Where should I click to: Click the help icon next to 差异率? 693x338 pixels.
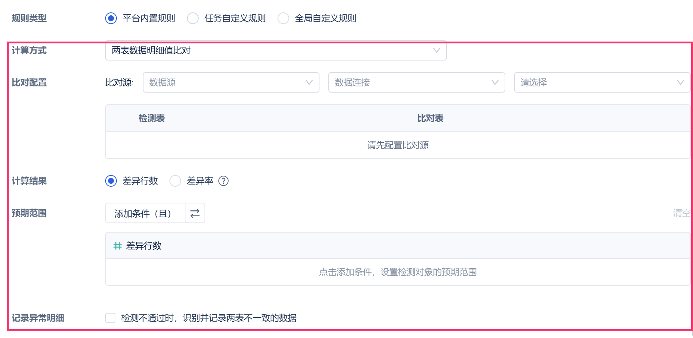(223, 181)
